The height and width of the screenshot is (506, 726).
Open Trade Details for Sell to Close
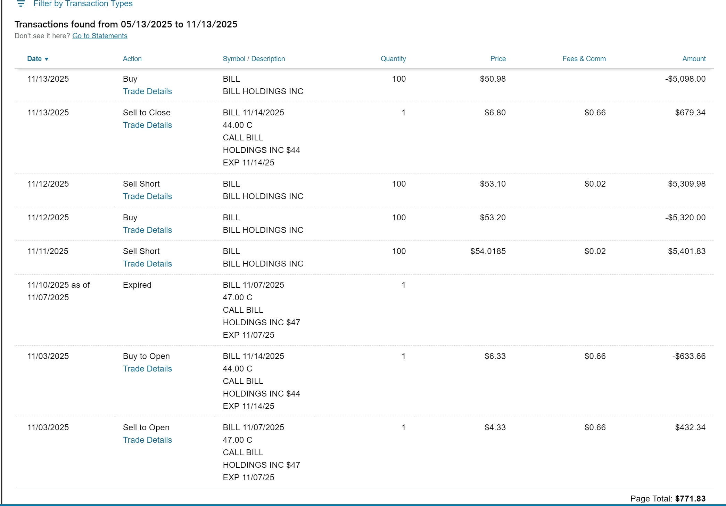pos(147,125)
